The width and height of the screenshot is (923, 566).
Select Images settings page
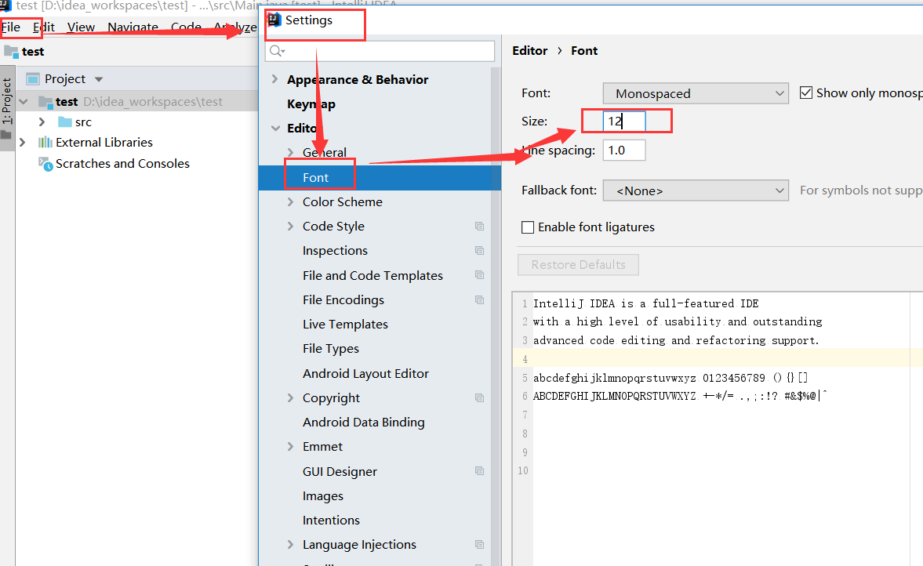click(322, 496)
